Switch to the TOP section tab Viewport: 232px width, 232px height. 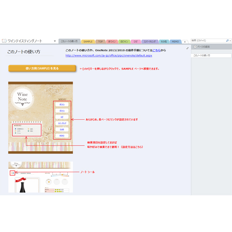pos(100,42)
